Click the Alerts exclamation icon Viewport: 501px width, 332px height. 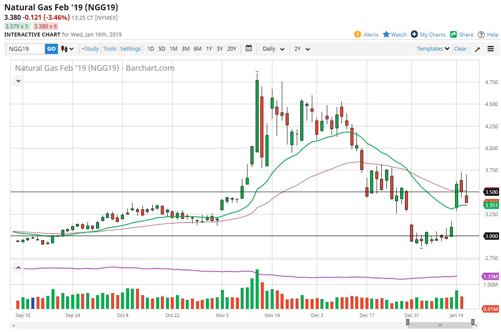[357, 34]
